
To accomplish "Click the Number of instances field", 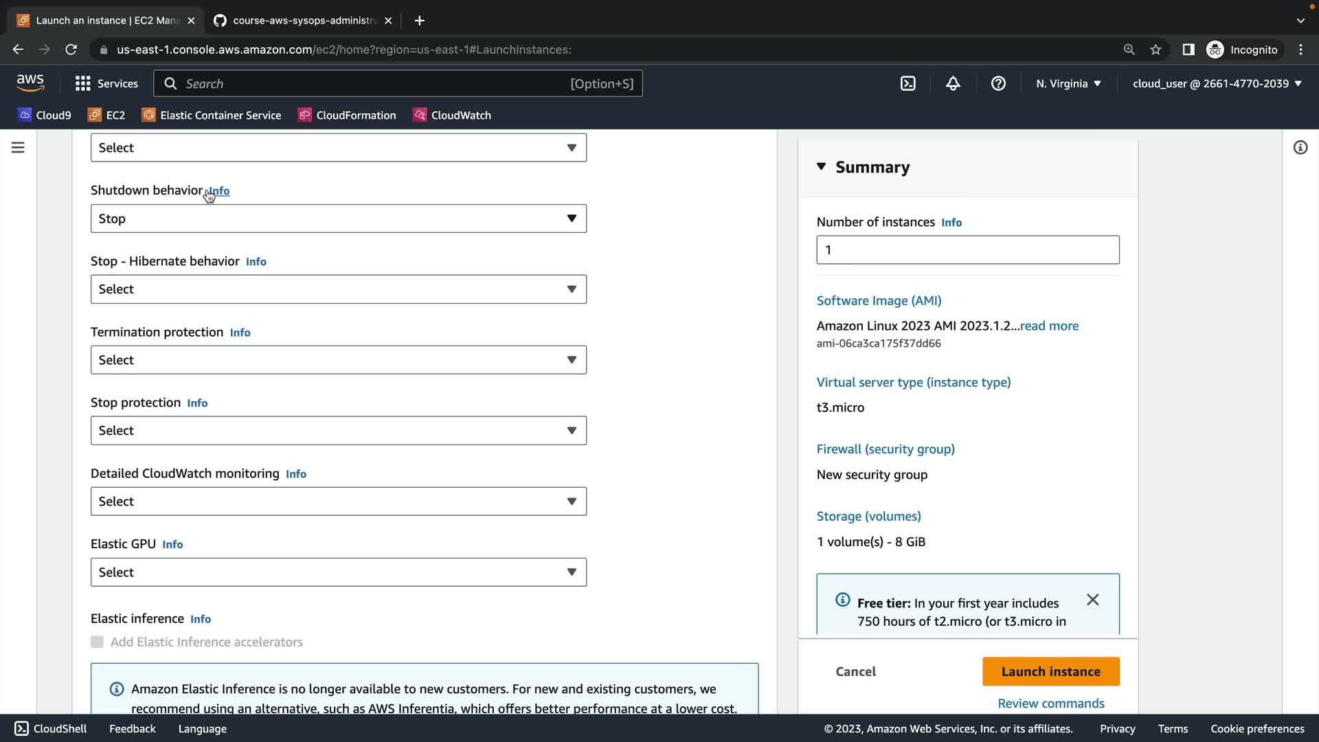I will pos(967,250).
